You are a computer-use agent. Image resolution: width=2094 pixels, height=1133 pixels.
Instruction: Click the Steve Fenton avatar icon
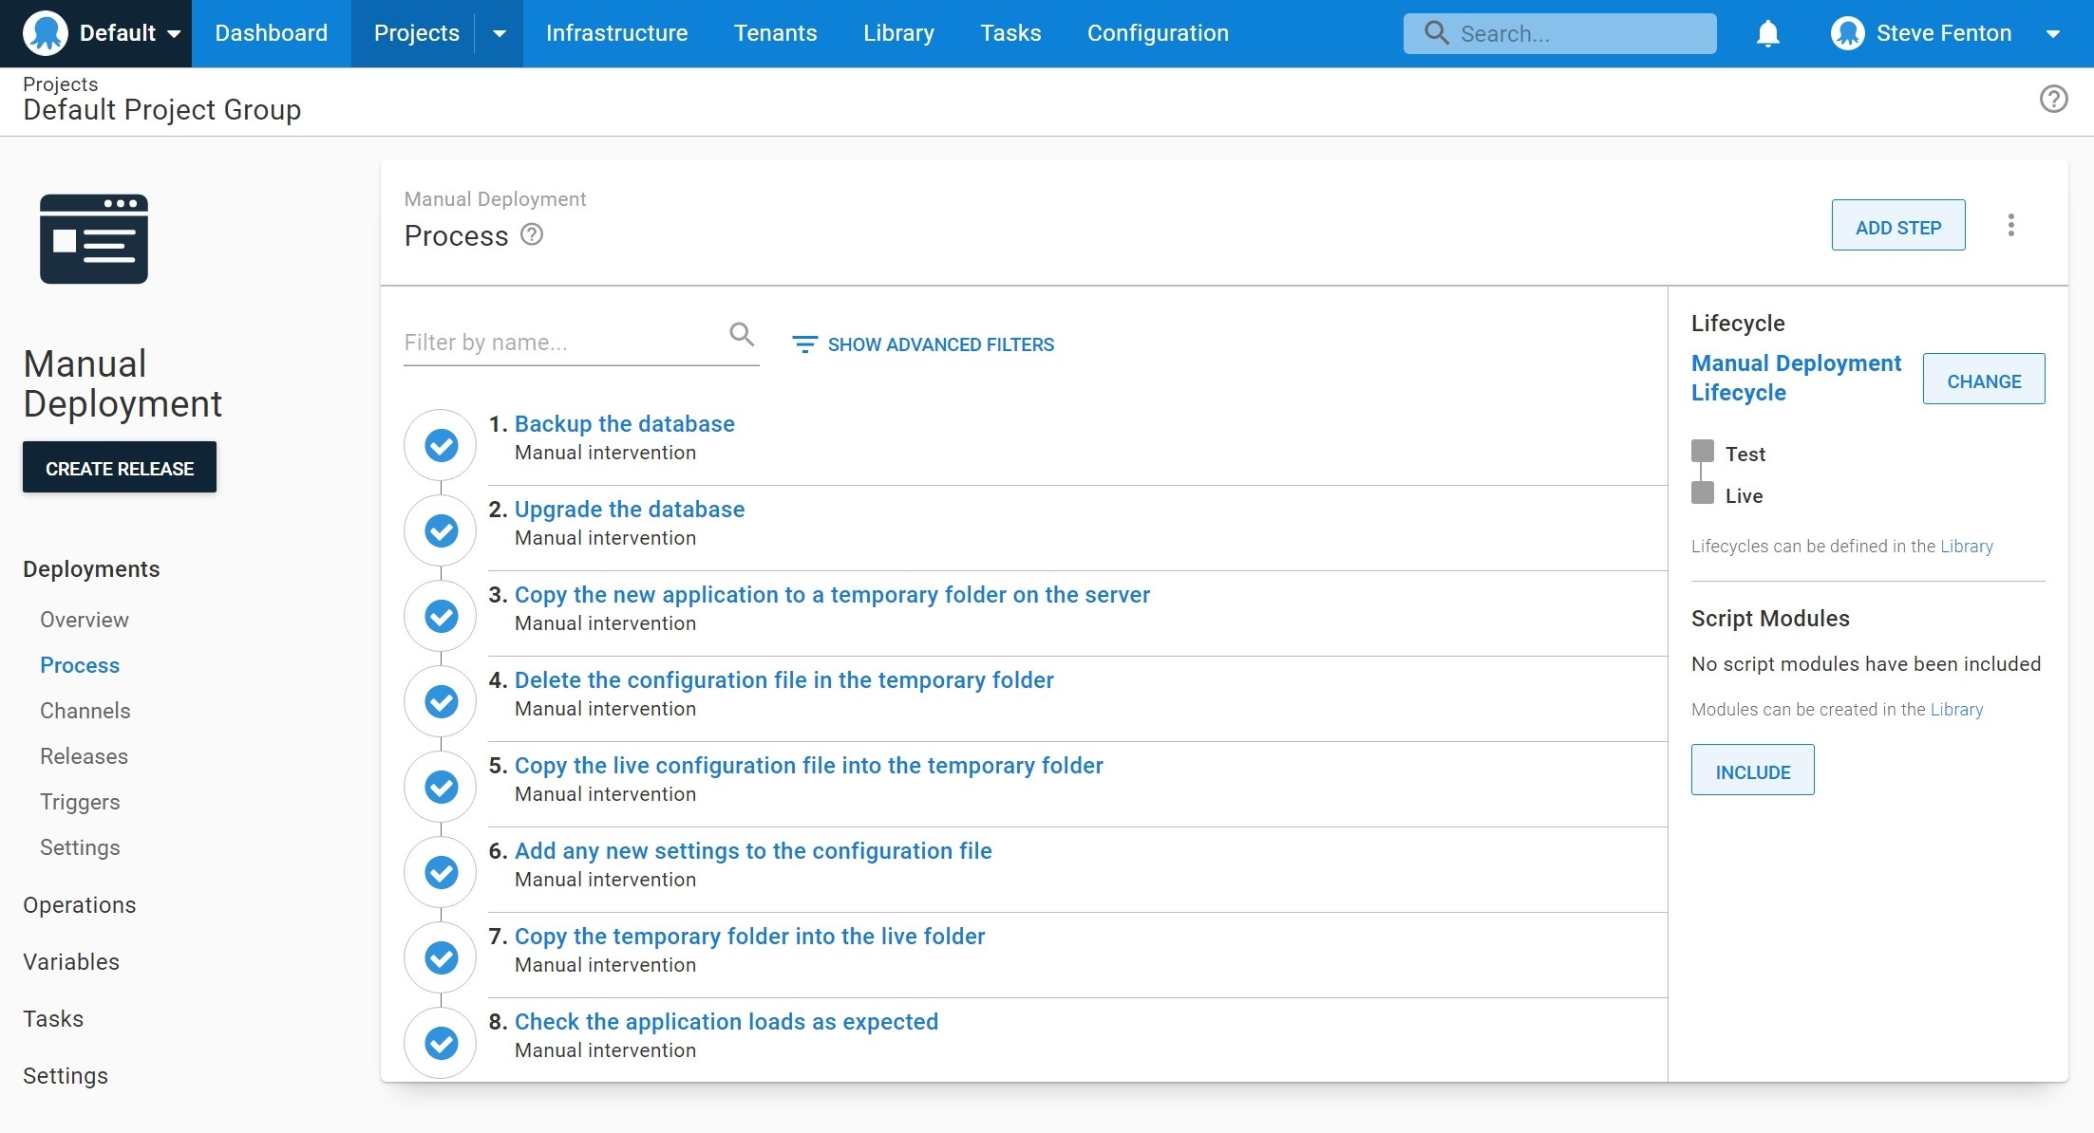[1847, 32]
